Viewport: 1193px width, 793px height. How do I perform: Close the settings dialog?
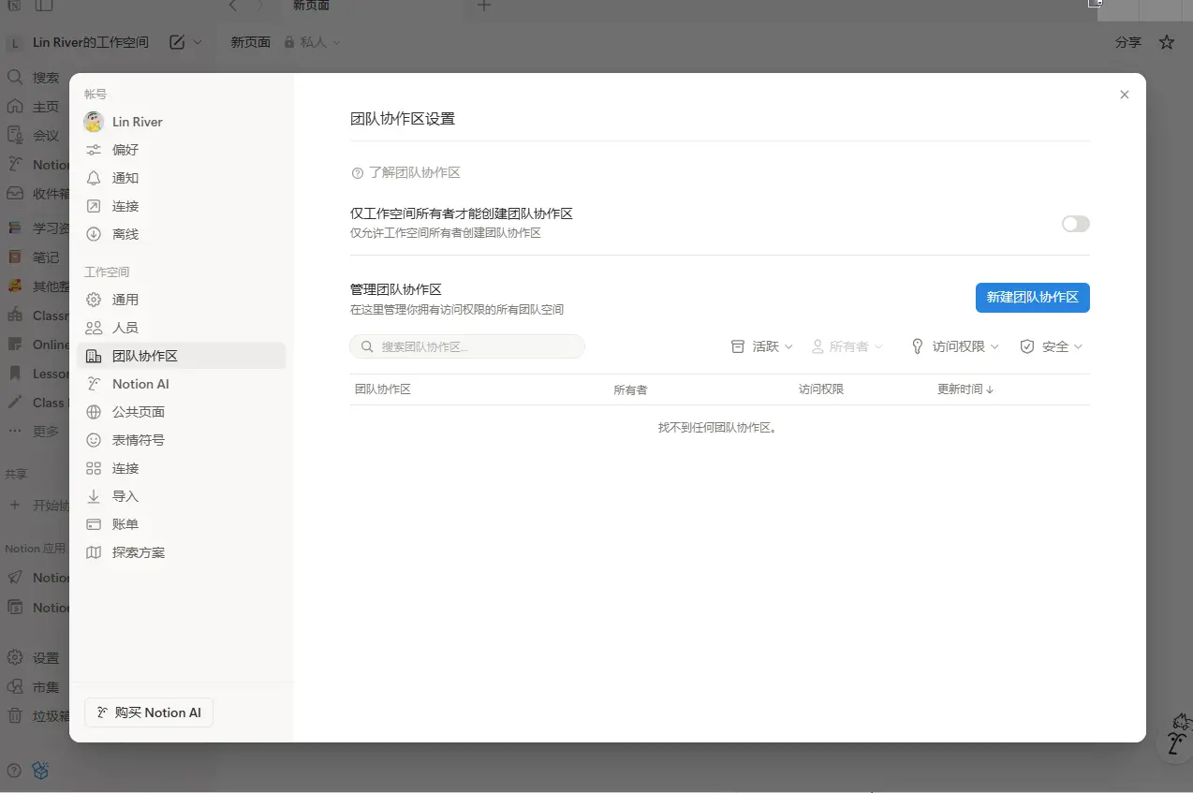click(x=1125, y=95)
